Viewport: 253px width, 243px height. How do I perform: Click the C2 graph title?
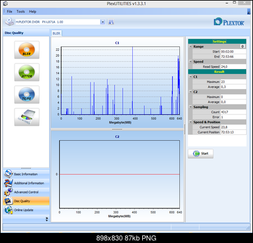pos(117,136)
